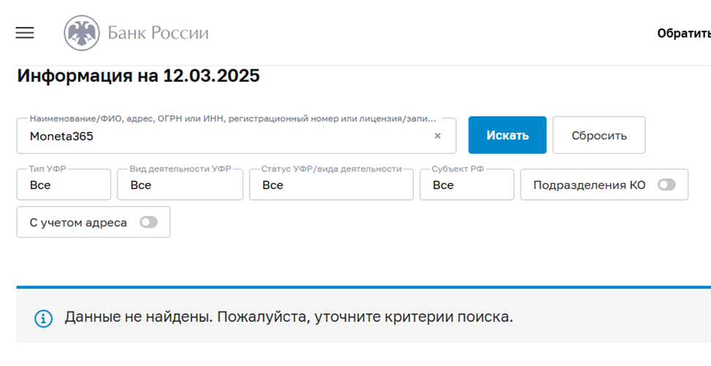
Task: Open the Тип УФР dropdown
Action: click(x=64, y=184)
